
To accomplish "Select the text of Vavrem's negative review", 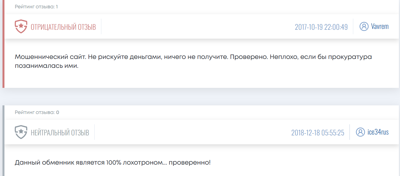I will tap(193, 61).
